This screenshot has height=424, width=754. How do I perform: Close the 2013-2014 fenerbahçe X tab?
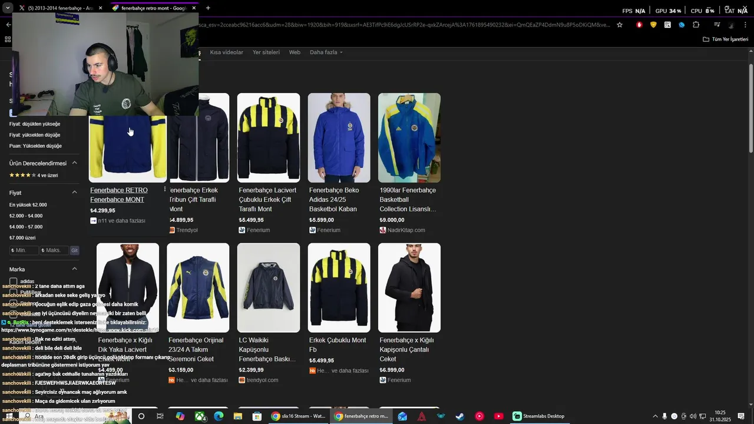tap(100, 8)
